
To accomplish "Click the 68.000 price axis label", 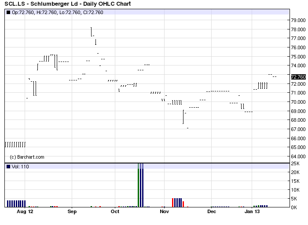I will point(298,120).
